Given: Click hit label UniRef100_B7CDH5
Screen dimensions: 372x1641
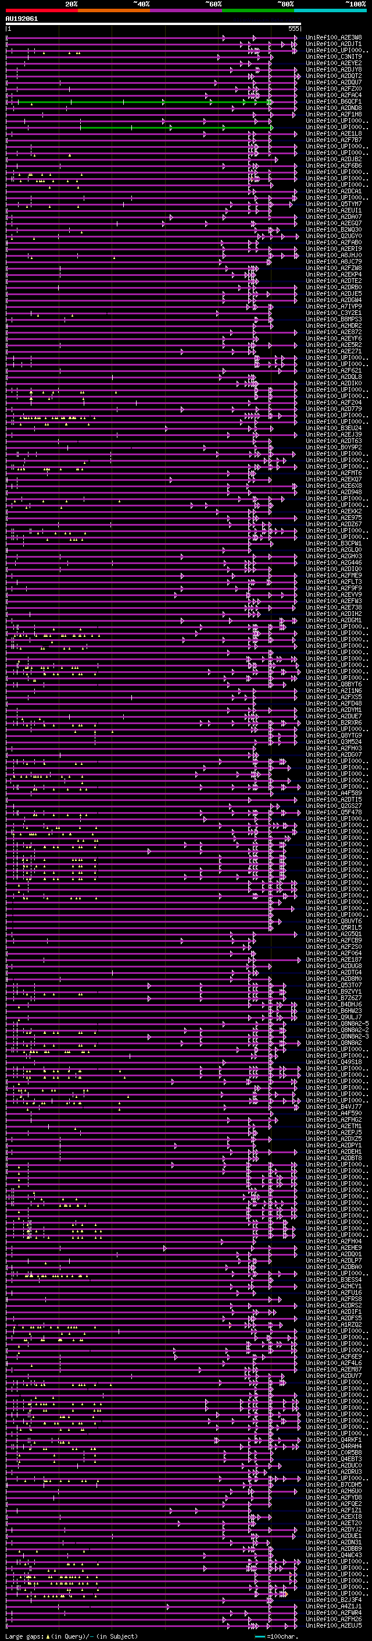Looking at the screenshot, I should click(334, 1484).
